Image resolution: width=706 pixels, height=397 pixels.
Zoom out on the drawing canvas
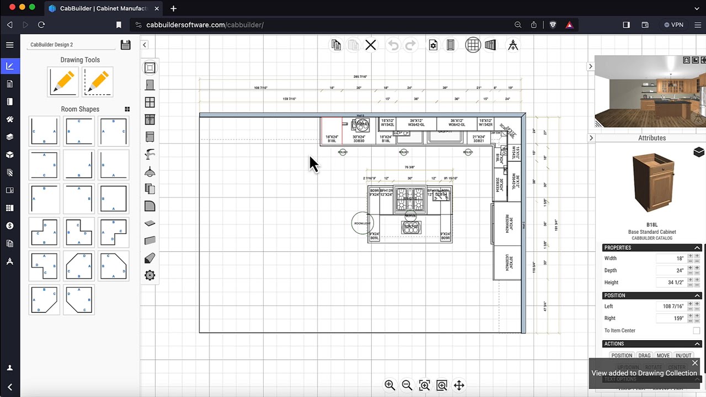pos(407,385)
